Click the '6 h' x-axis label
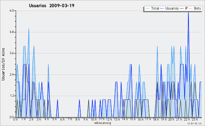The height and width of the screenshot is (126, 205). click(x=62, y=119)
